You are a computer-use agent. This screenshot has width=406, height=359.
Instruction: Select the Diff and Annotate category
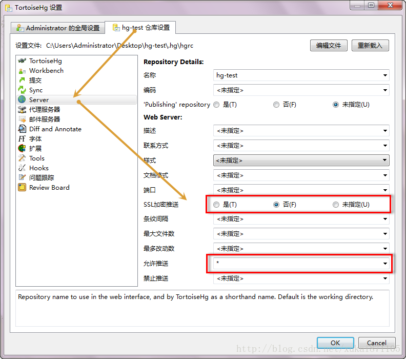coord(77,129)
